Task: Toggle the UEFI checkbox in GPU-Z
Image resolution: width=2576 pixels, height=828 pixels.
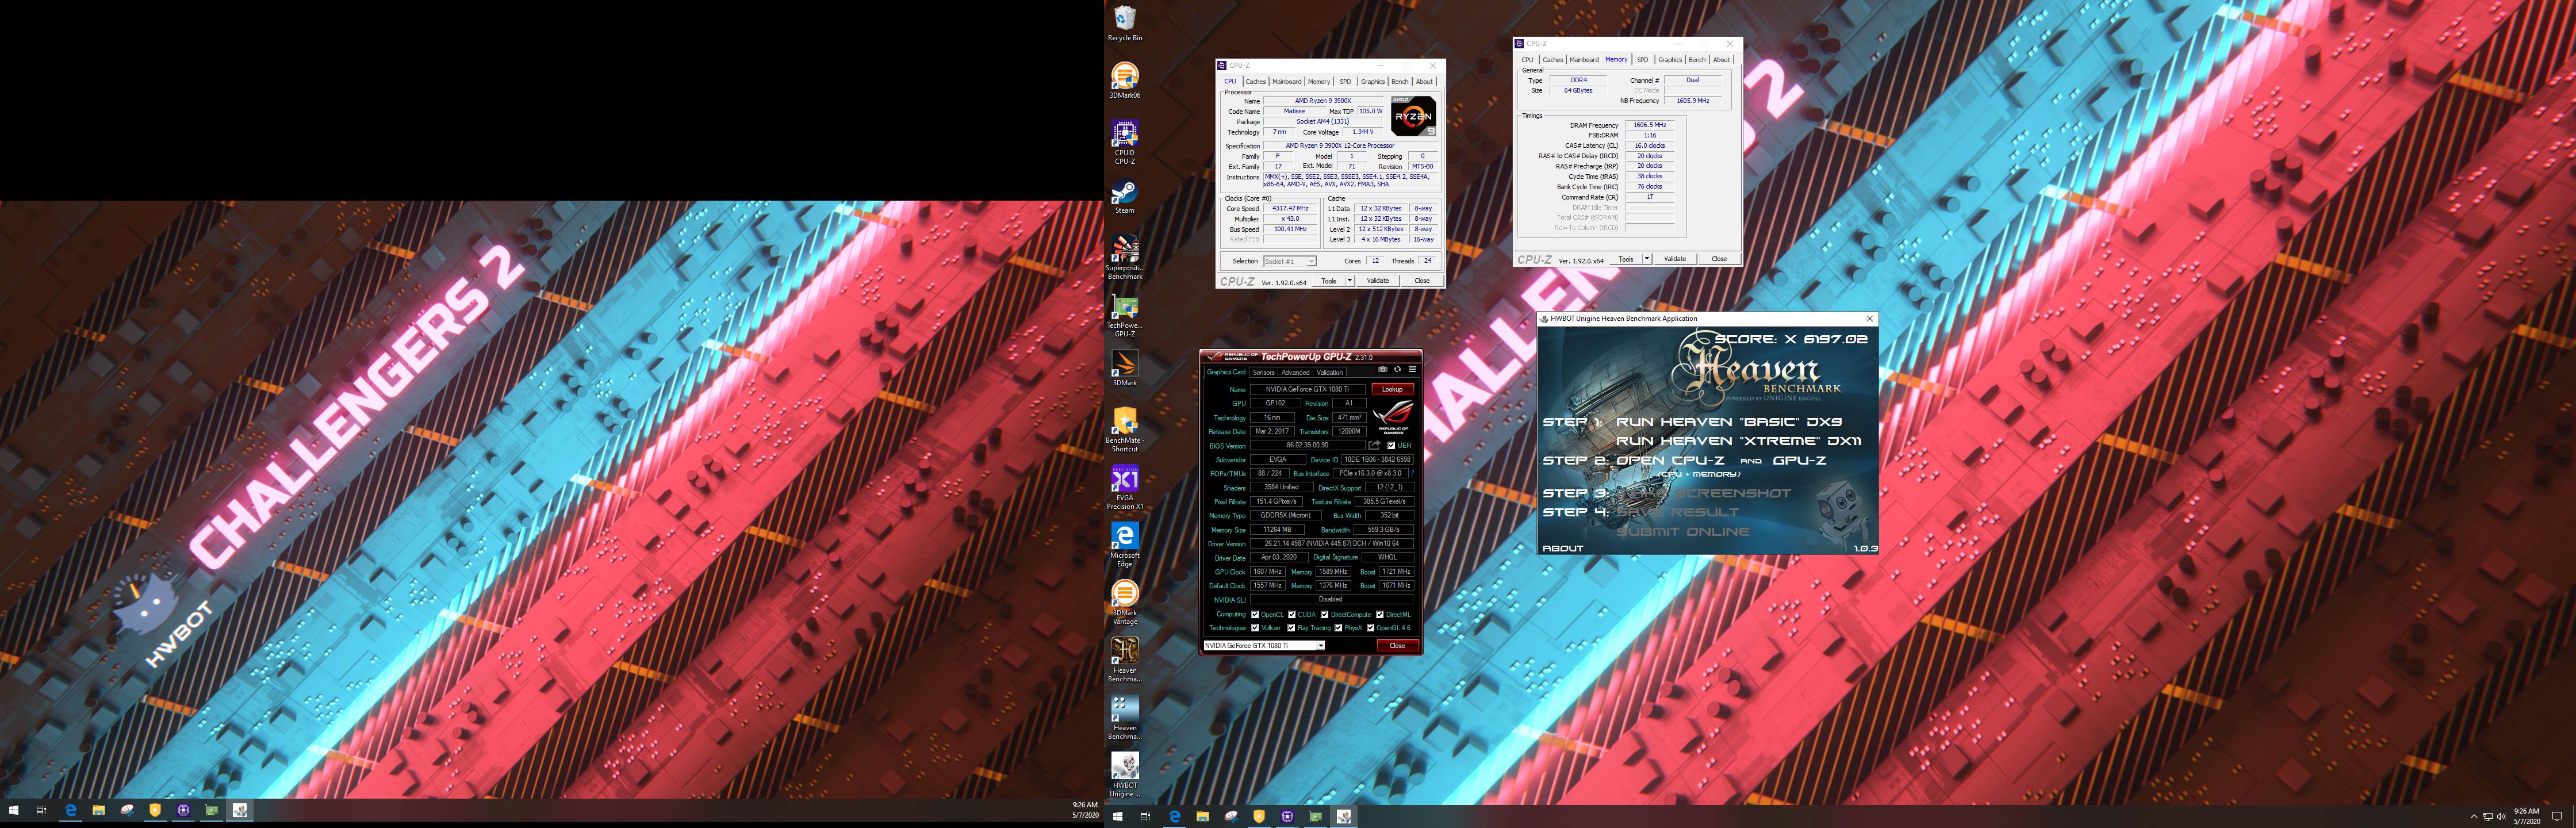Action: pyautogui.click(x=1391, y=446)
